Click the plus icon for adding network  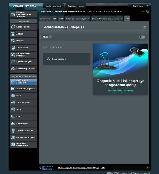[x=48, y=59]
